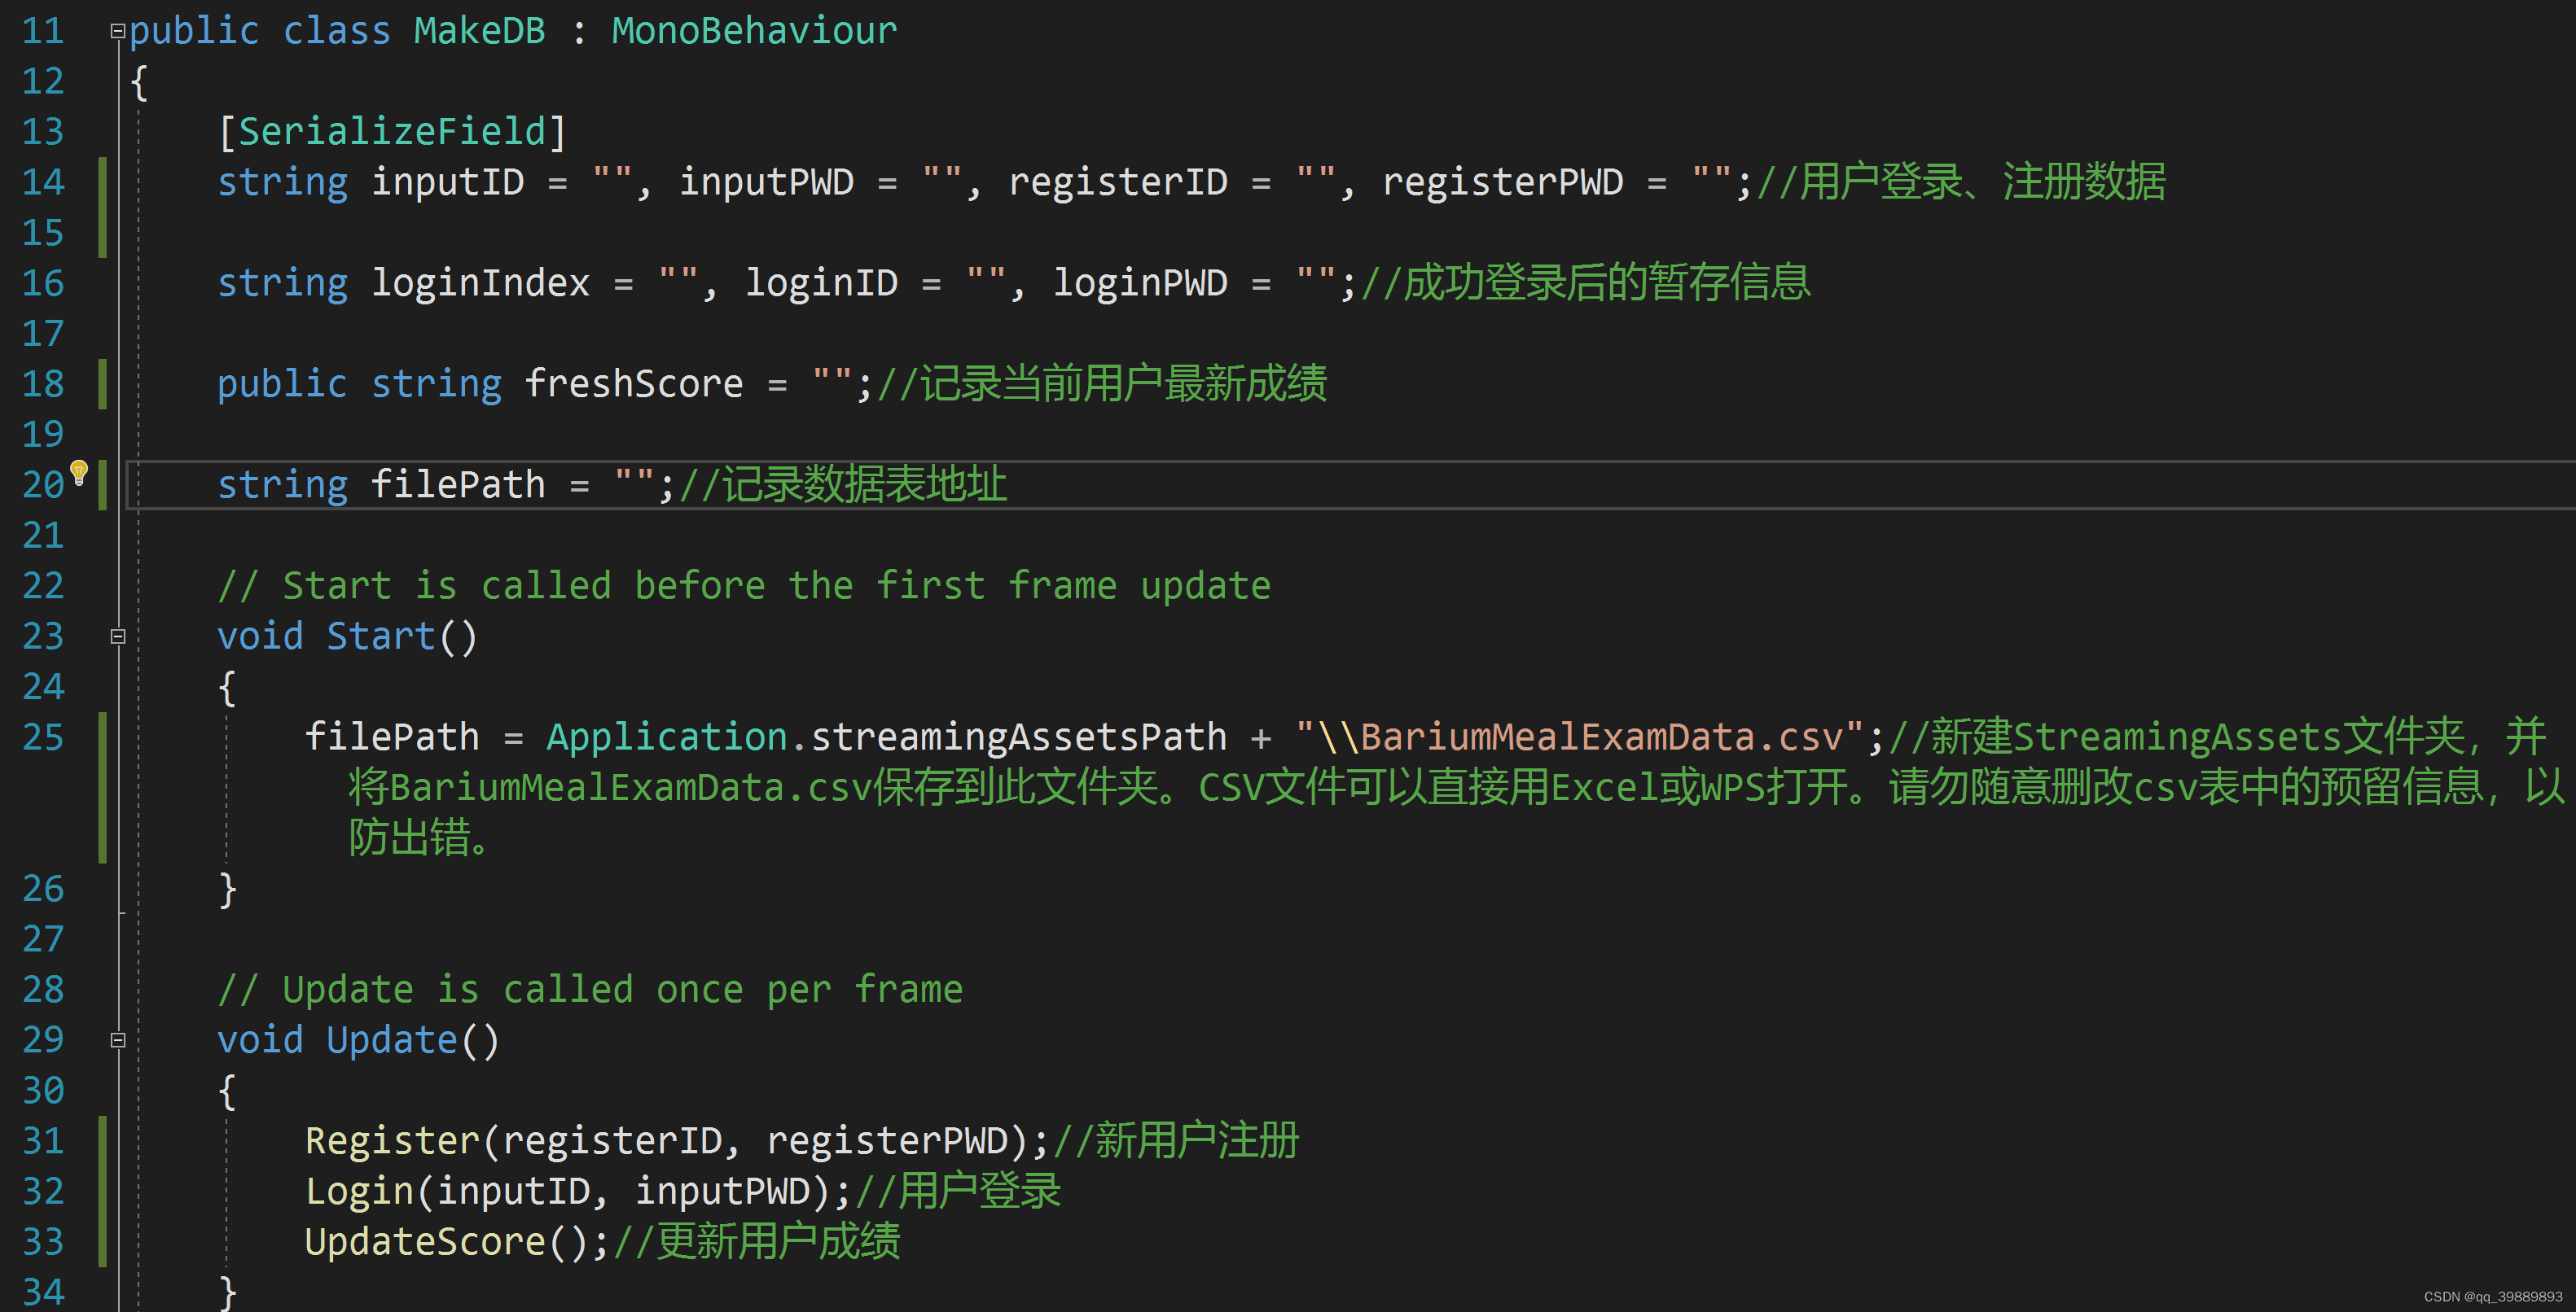The image size is (2576, 1312).
Task: Click the registerPWD declaration on line 14
Action: point(1503,181)
